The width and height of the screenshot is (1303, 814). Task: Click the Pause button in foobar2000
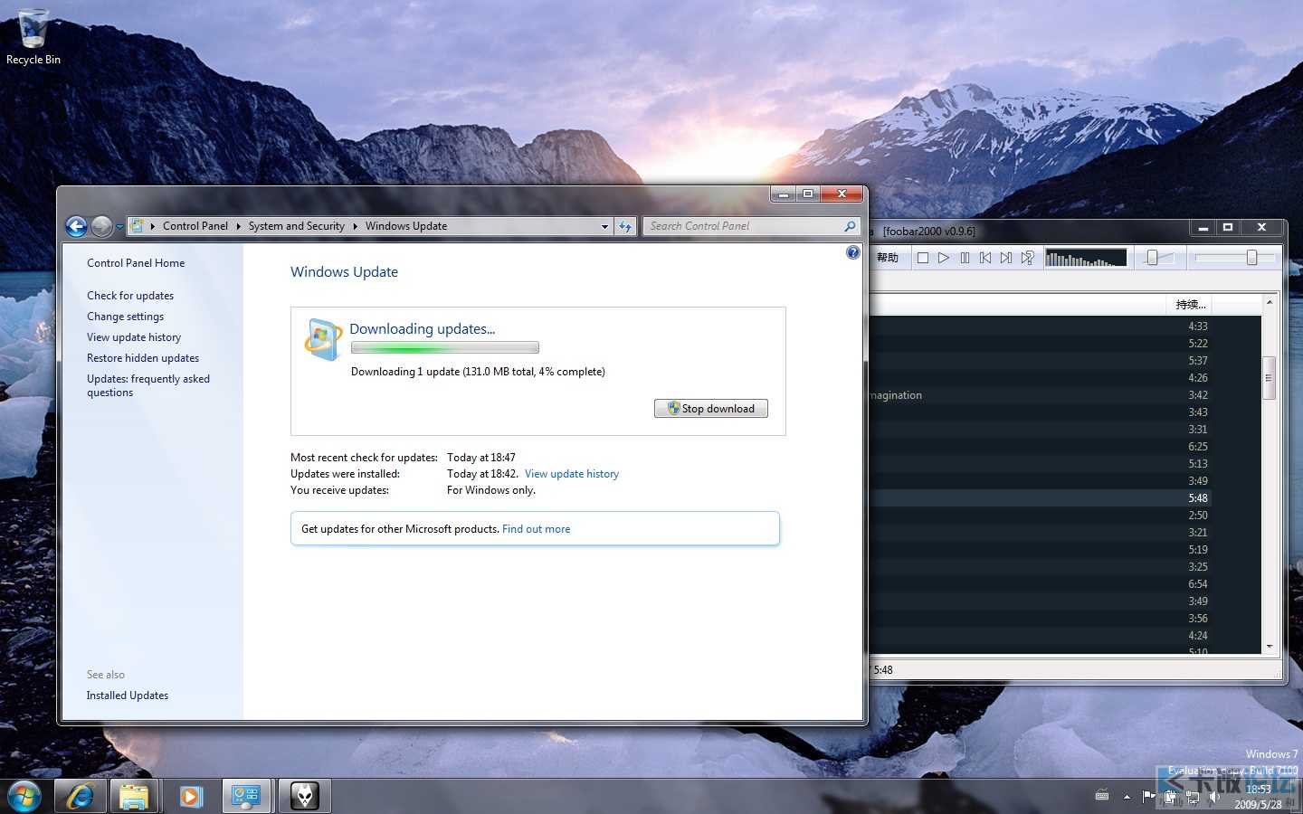(x=965, y=258)
